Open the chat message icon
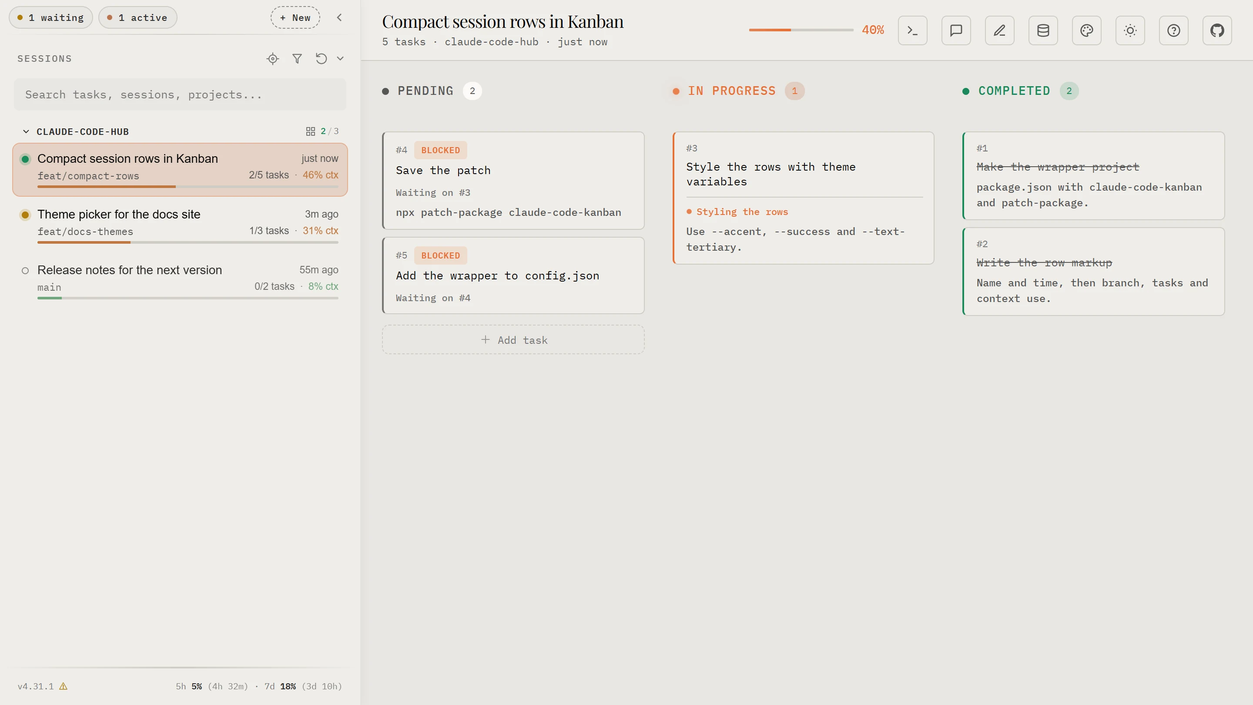 point(956,30)
